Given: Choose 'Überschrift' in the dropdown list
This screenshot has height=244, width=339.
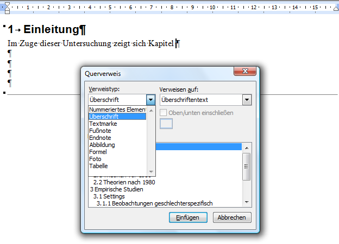Looking at the screenshot, I should tap(117, 117).
